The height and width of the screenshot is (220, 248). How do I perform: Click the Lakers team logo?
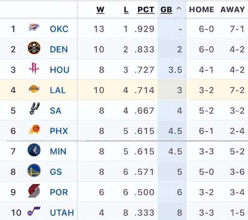34,89
